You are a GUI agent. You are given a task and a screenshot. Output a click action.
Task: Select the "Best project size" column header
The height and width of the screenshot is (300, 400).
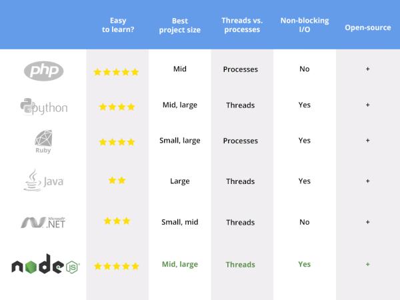click(x=179, y=25)
